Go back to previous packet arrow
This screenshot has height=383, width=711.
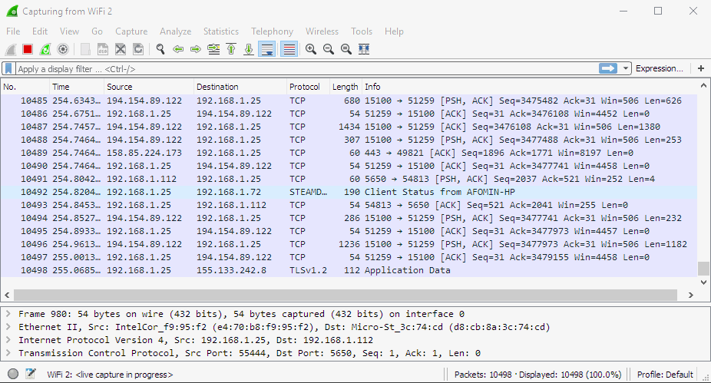pyautogui.click(x=178, y=49)
